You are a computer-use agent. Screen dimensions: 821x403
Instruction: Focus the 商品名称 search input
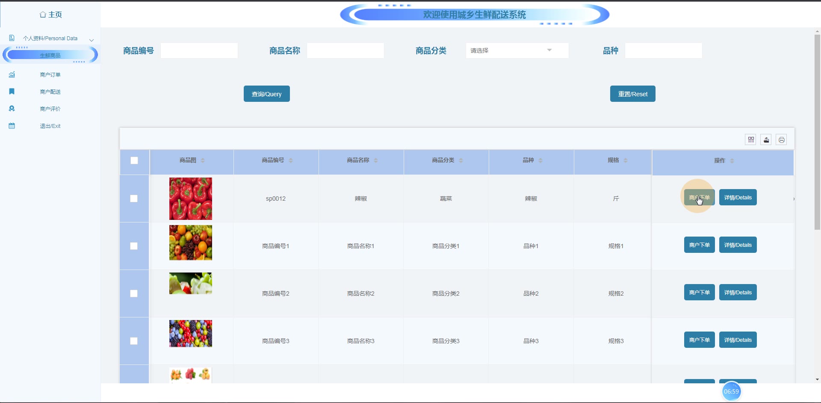tap(346, 50)
